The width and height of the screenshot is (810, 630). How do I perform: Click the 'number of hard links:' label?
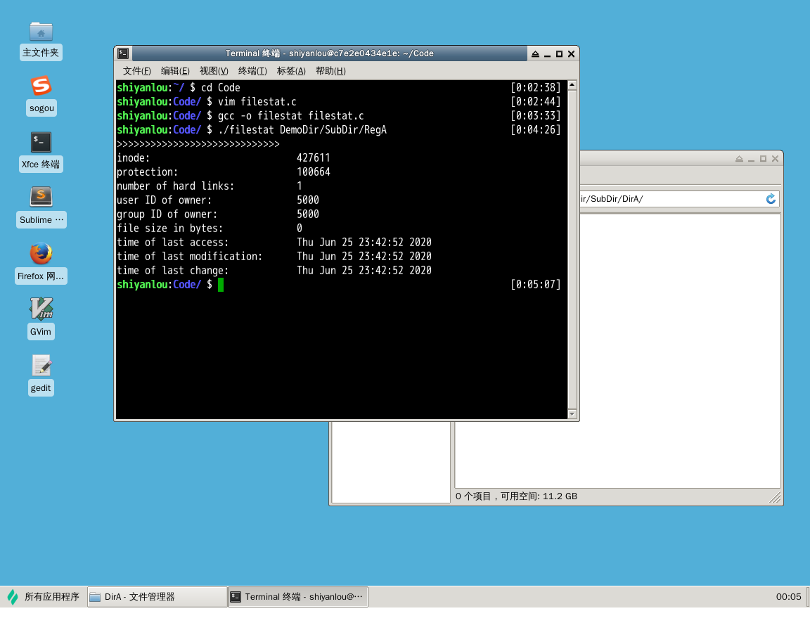175,186
